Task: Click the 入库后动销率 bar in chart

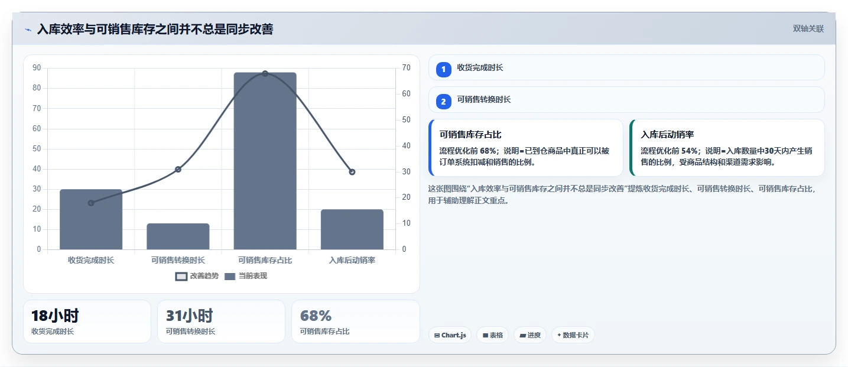Action: (x=352, y=229)
